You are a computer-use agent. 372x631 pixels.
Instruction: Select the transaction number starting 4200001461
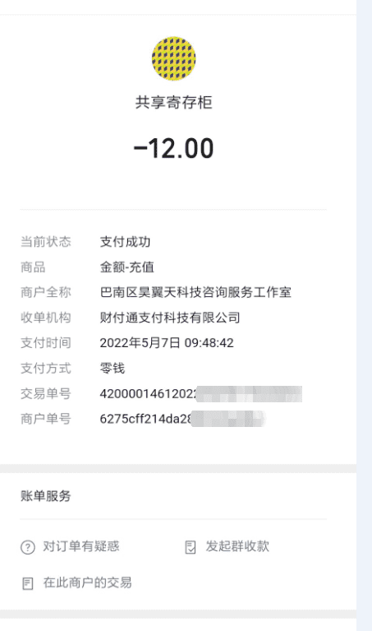point(201,393)
